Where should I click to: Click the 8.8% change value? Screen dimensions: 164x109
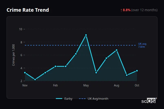pos(127,10)
